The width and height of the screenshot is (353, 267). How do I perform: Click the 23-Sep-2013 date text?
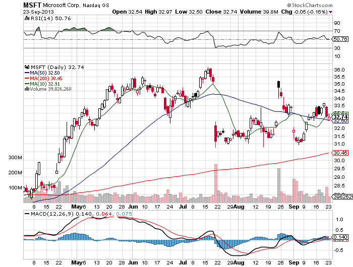click(38, 12)
